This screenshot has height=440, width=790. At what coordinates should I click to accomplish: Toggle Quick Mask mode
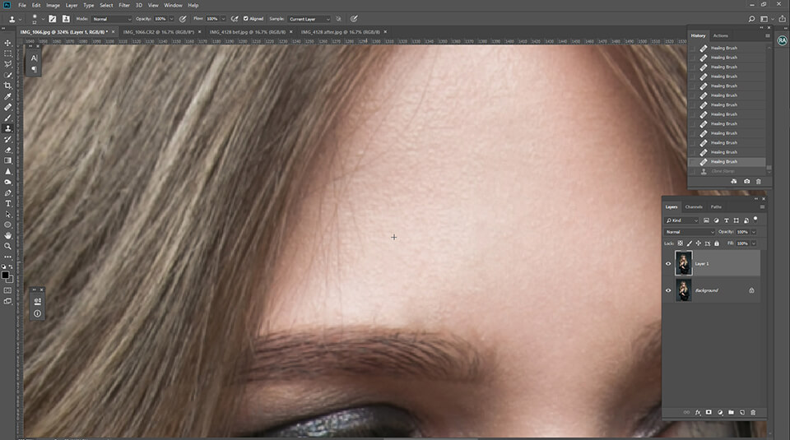[x=7, y=290]
